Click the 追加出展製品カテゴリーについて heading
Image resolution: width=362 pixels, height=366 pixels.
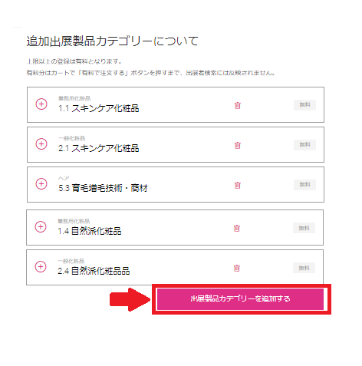(113, 41)
